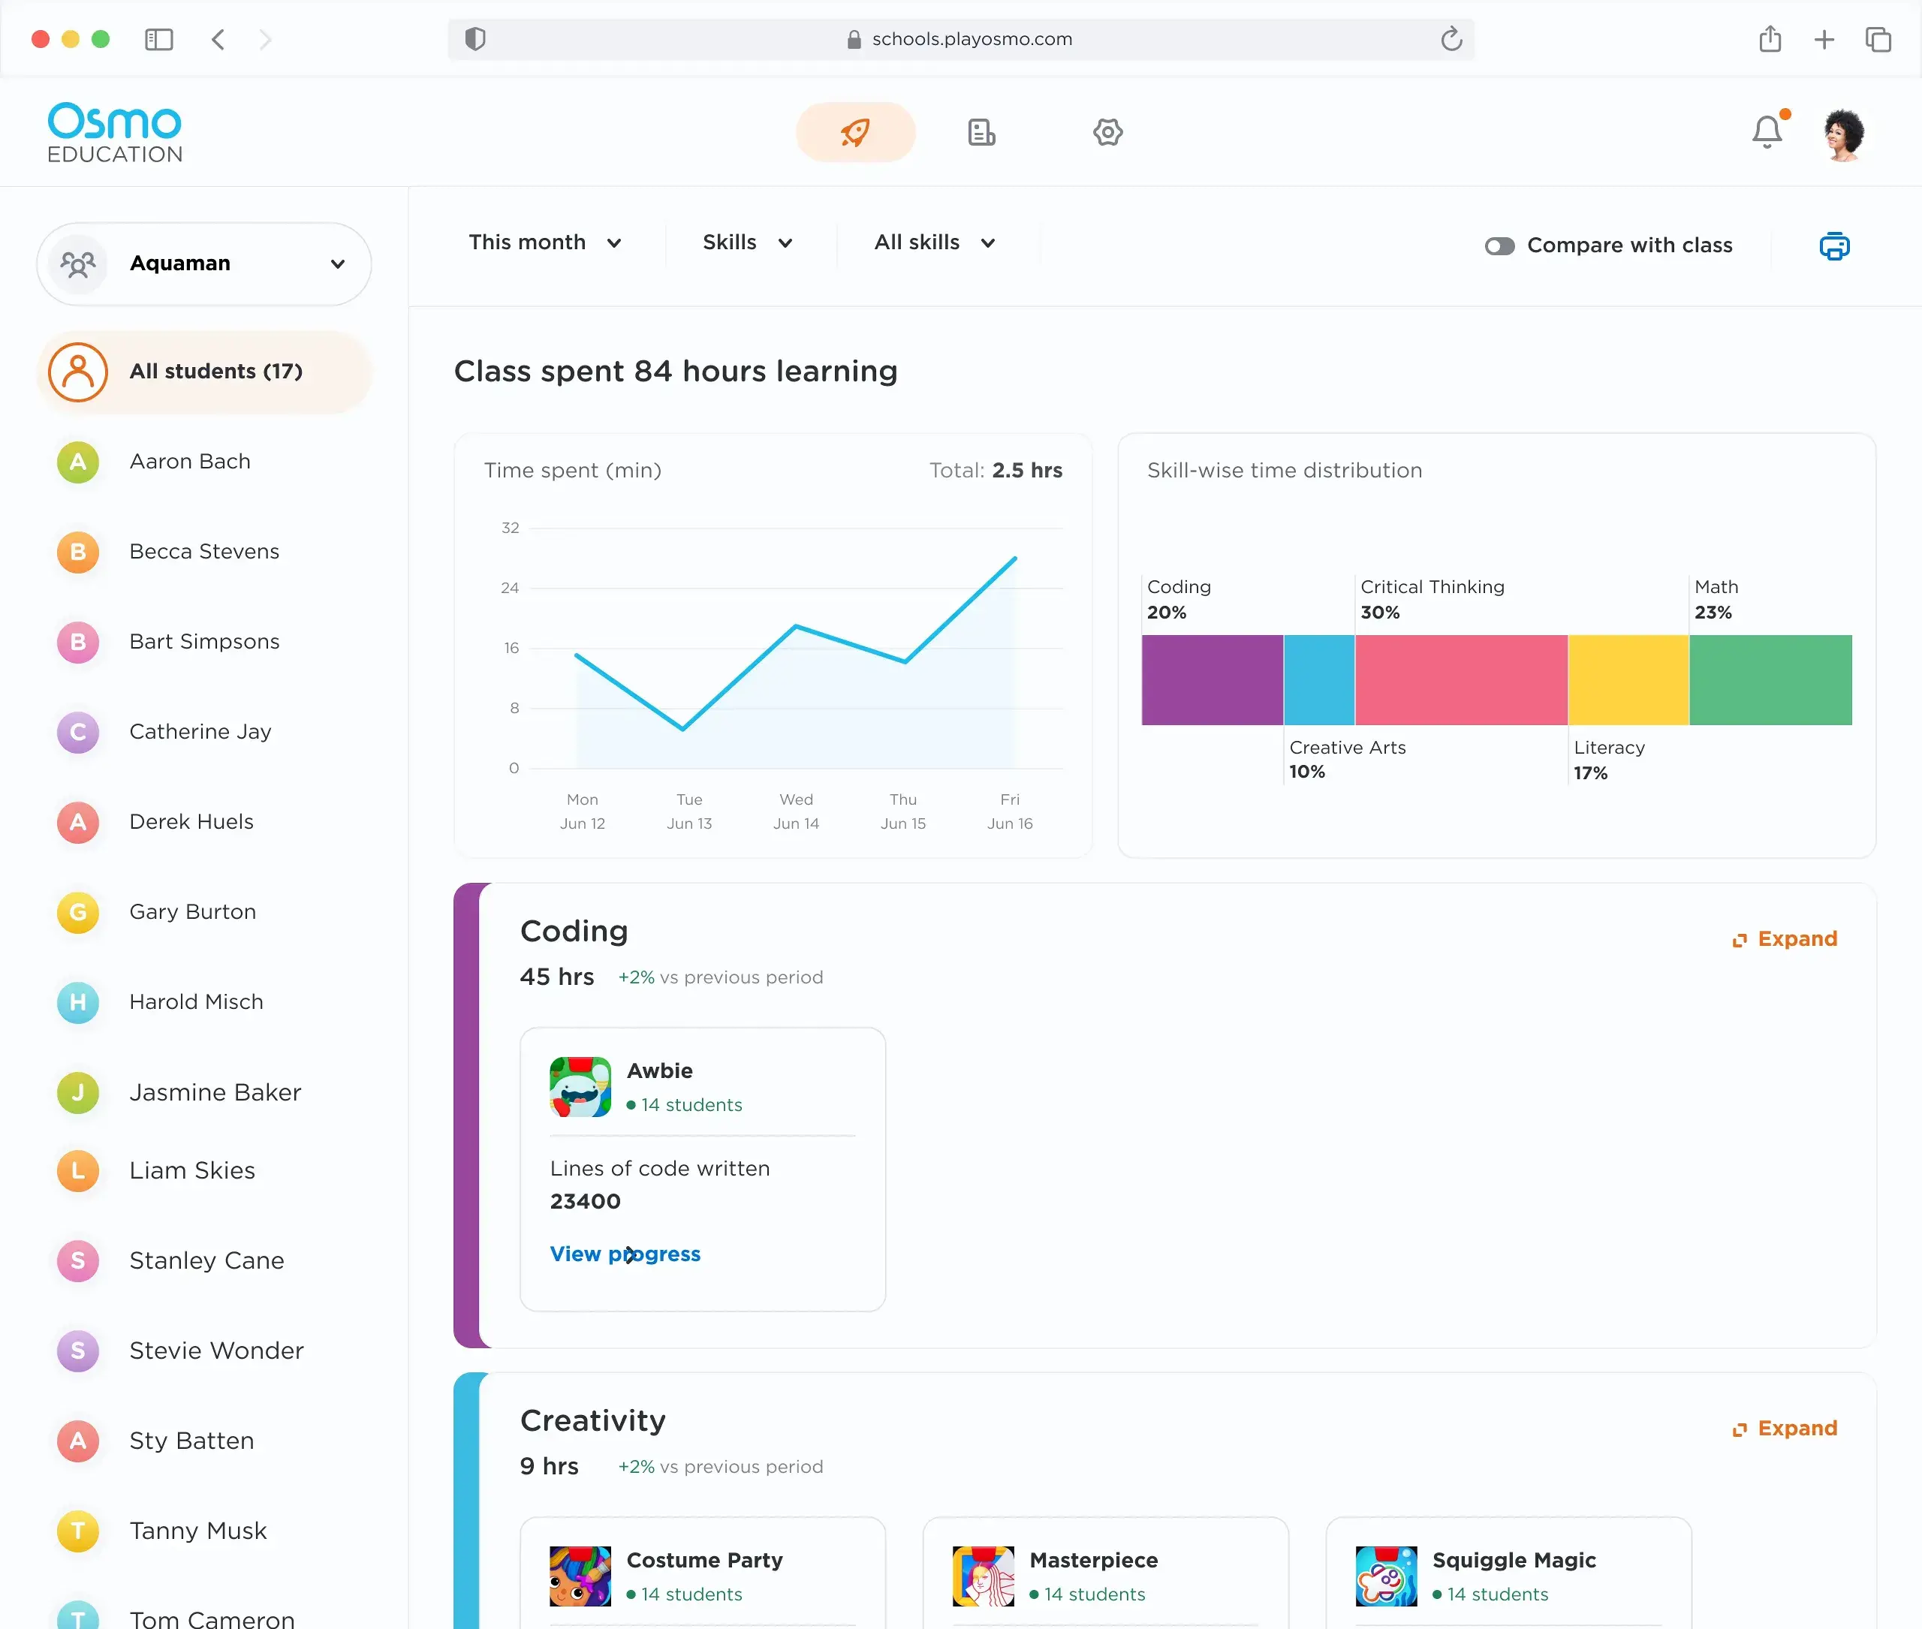Click the pink Critical Thinking distribution segment
1922x1629 pixels.
pyautogui.click(x=1461, y=679)
